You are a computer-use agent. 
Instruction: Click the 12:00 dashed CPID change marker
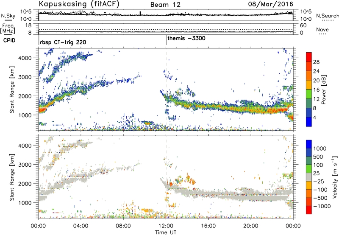point(166,89)
